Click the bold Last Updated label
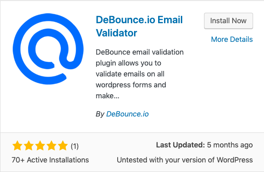 [180, 145]
